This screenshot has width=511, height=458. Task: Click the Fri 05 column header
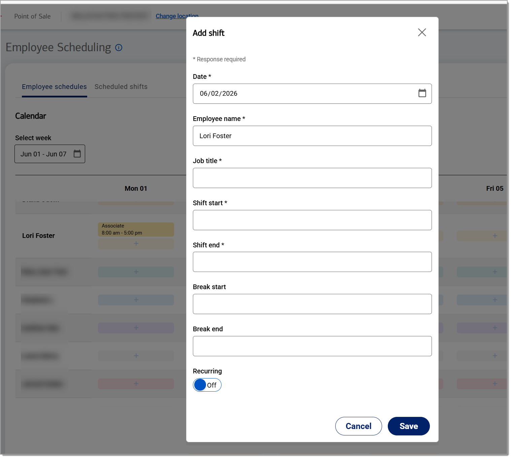tap(495, 188)
